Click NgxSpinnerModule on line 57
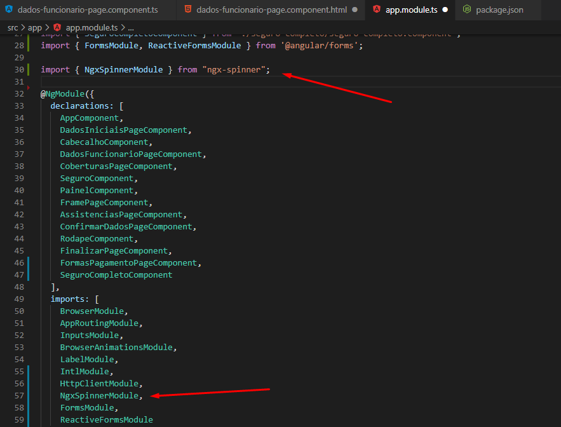561x427 pixels. pyautogui.click(x=99, y=395)
